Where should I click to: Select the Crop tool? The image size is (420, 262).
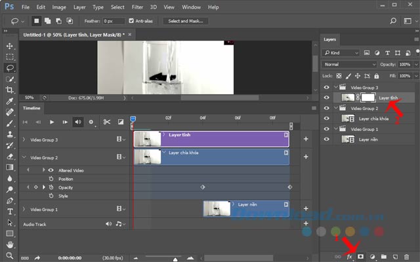10,90
